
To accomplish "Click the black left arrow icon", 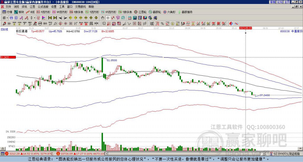I will pos(60,18).
